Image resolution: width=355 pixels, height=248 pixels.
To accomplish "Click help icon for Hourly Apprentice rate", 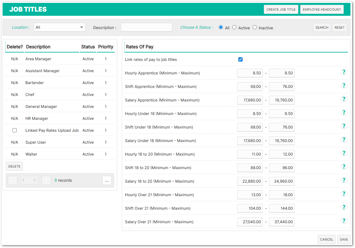I will coord(344,72).
